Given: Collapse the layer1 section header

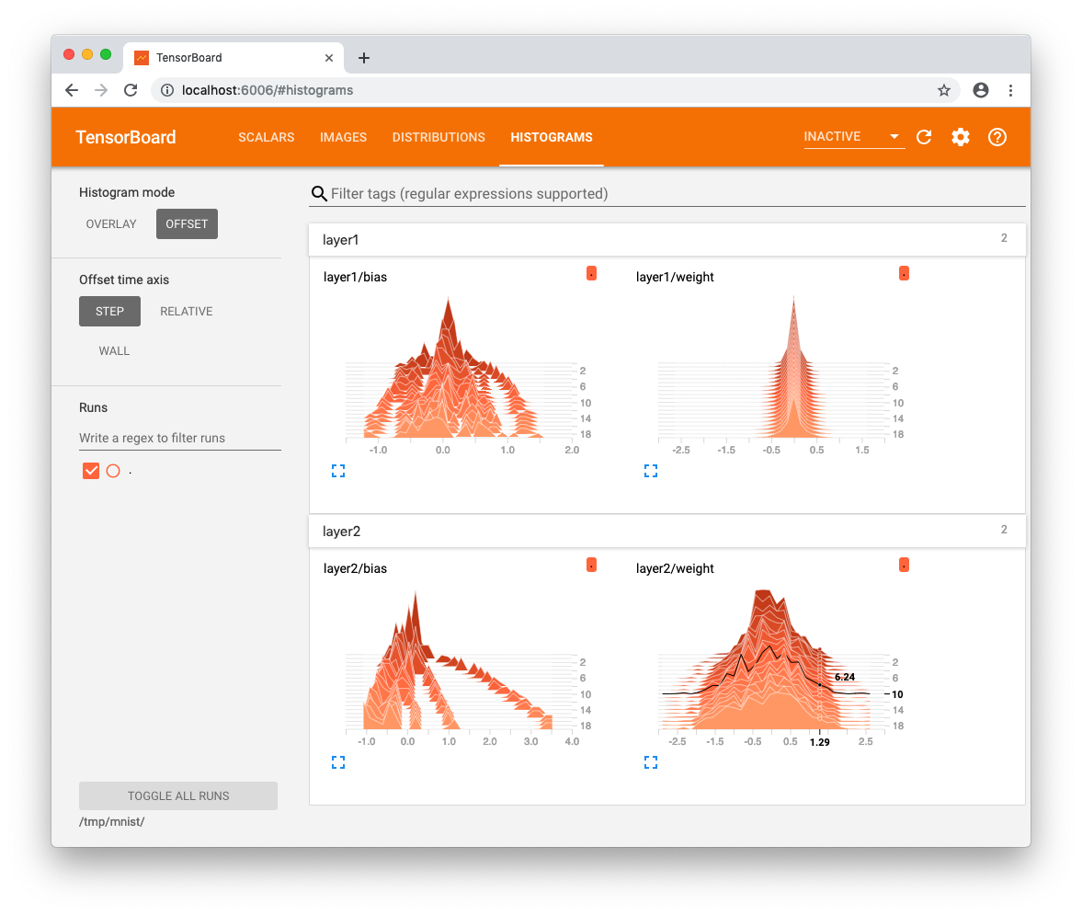Looking at the screenshot, I should [x=666, y=239].
